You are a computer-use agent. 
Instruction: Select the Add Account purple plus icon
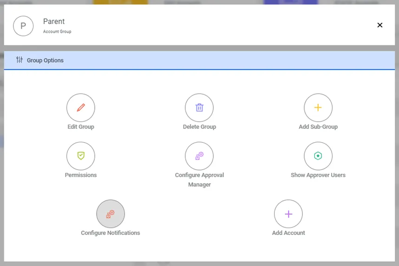pyautogui.click(x=288, y=214)
